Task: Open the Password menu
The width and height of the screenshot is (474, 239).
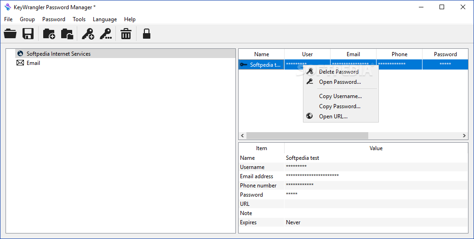Action: tap(54, 19)
